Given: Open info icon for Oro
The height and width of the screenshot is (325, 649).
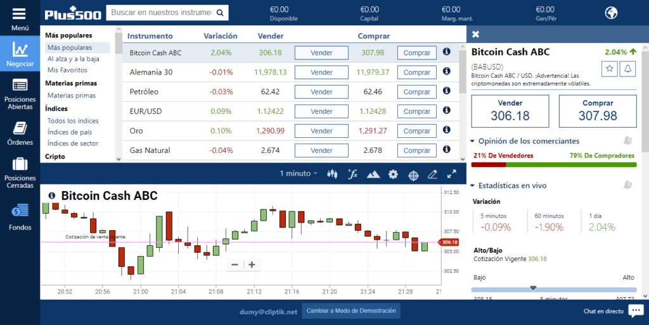Looking at the screenshot, I should pyautogui.click(x=446, y=130).
